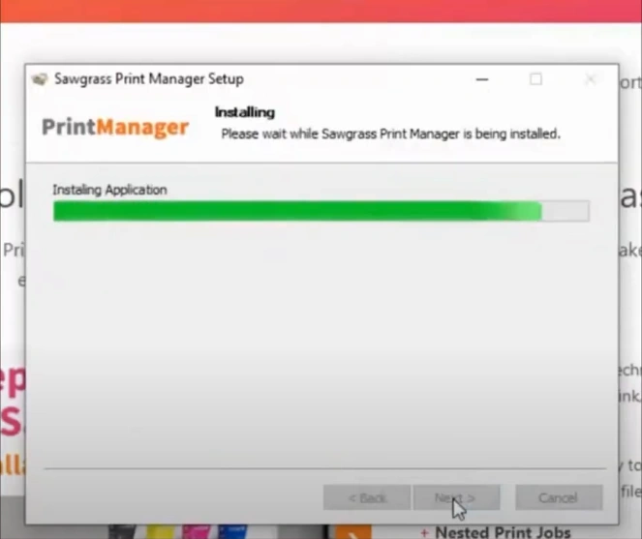The image size is (642, 539).
Task: Click the green filled portion of progress bar
Action: pyautogui.click(x=290, y=211)
